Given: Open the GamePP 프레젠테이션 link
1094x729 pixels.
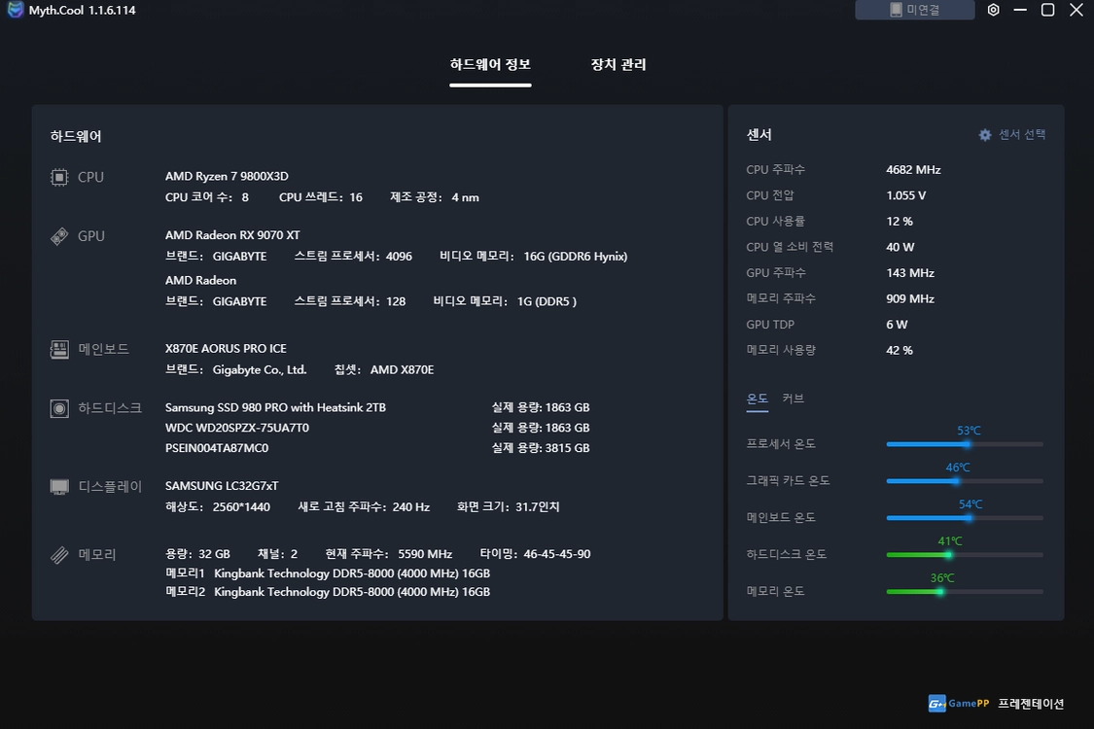Looking at the screenshot, I should pyautogui.click(x=1031, y=703).
